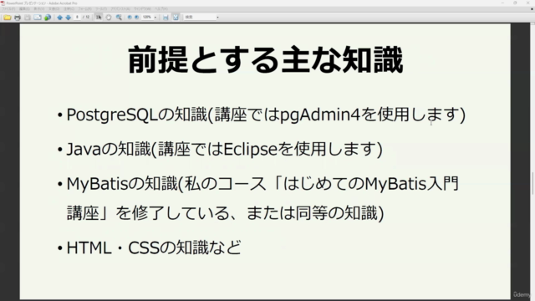Zoom out with the first round zoom button
Viewport: 535px width, 301px height.
(x=130, y=17)
